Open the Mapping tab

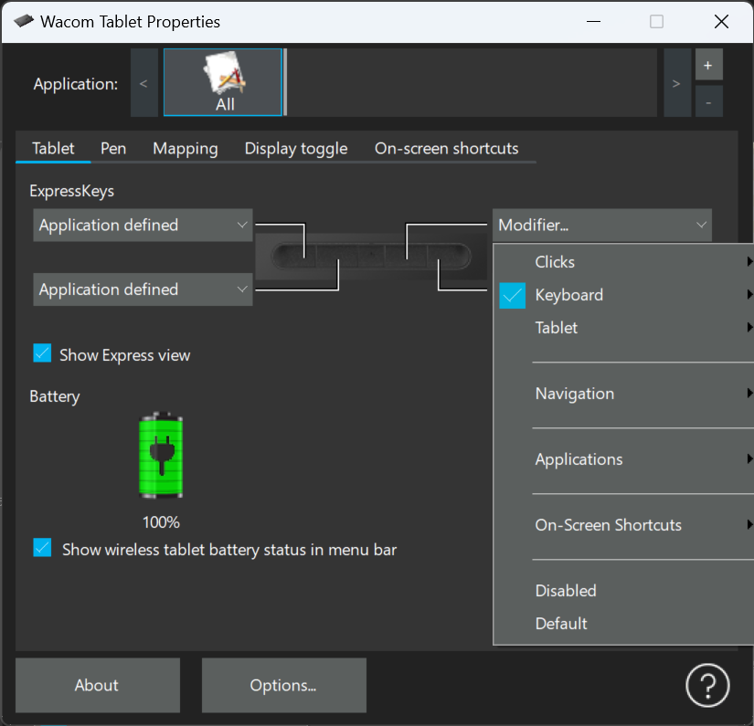(x=186, y=149)
